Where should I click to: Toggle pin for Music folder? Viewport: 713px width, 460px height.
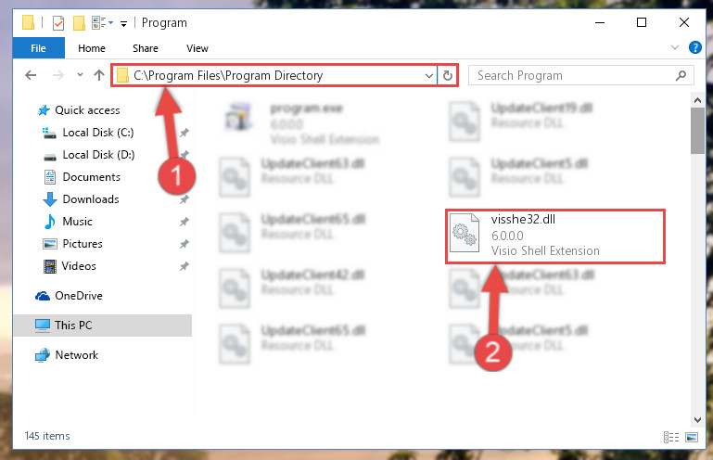(185, 222)
